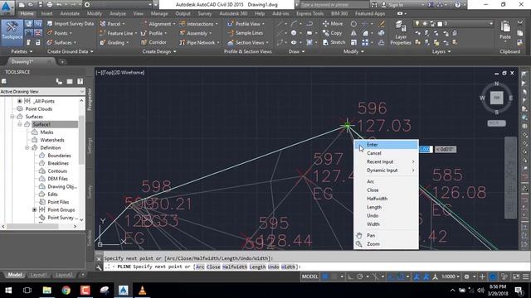Image resolution: width=531 pixels, height=298 pixels.
Task: Click the Intersections tool
Action: pos(199,24)
